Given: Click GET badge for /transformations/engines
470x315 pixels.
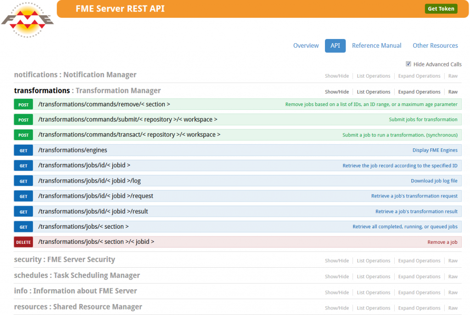Looking at the screenshot, I should tap(23, 150).
